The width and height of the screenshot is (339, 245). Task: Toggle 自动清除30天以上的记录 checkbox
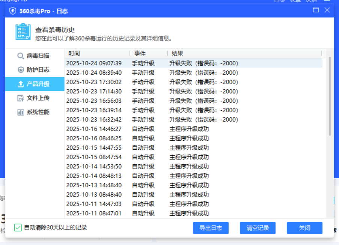coord(18,227)
